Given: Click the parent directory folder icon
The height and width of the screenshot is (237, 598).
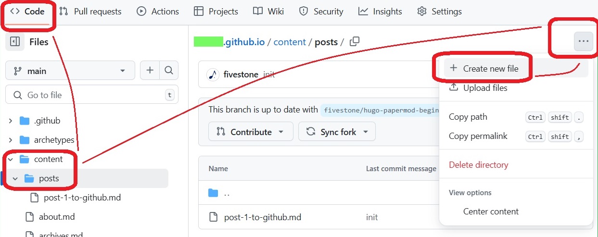Looking at the screenshot, I should coord(213,193).
